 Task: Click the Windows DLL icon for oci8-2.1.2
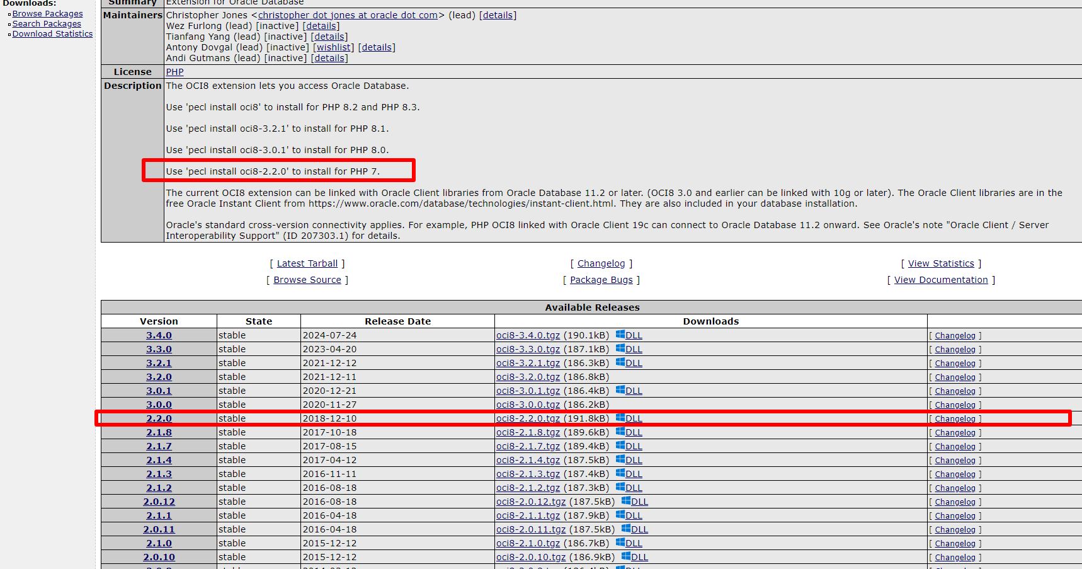(x=620, y=487)
